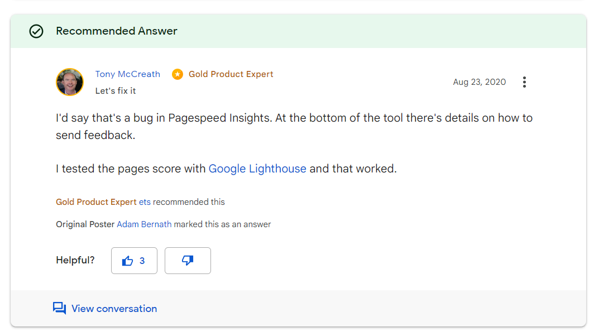
Task: Open Tony McCreath's profile link
Action: [127, 74]
